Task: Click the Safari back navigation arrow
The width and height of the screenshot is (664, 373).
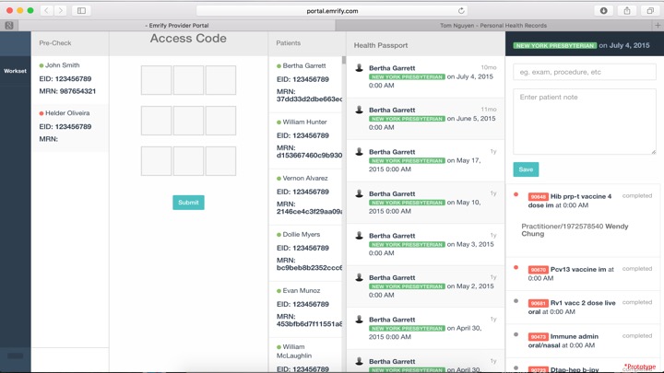Action: point(46,10)
